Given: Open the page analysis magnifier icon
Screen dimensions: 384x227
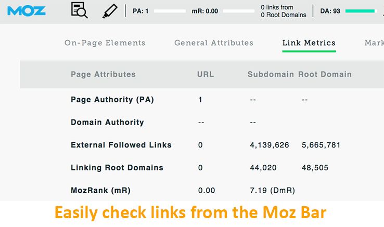Looking at the screenshot, I should [79, 10].
